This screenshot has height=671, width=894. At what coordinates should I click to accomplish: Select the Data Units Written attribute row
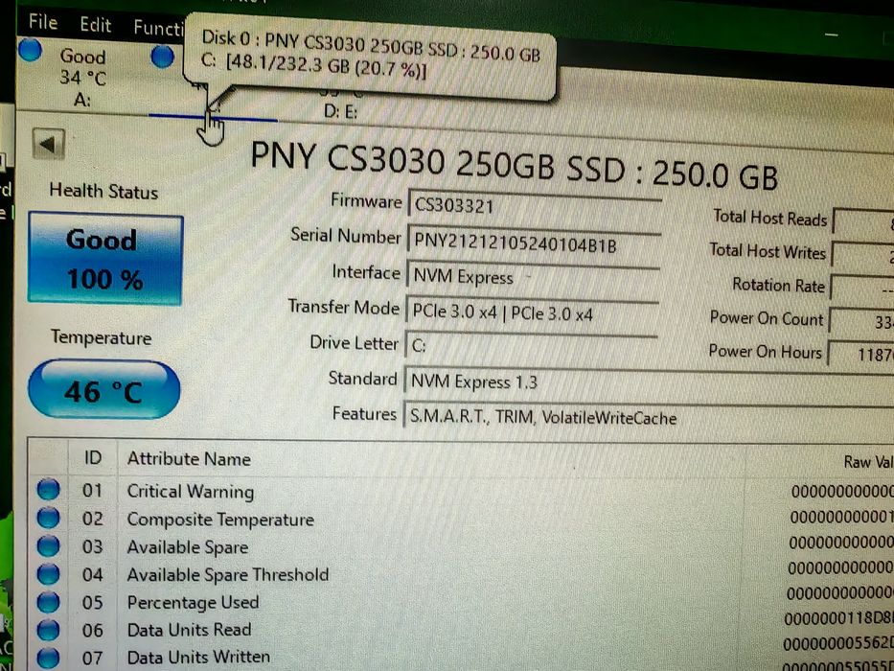tap(462, 657)
